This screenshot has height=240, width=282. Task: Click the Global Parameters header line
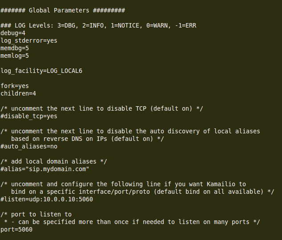pos(62,10)
